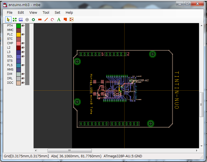Image resolution: width=207 pixels, height=162 pixels.
Task: Click the MMS layer color swatch
Action: (x=18, y=70)
